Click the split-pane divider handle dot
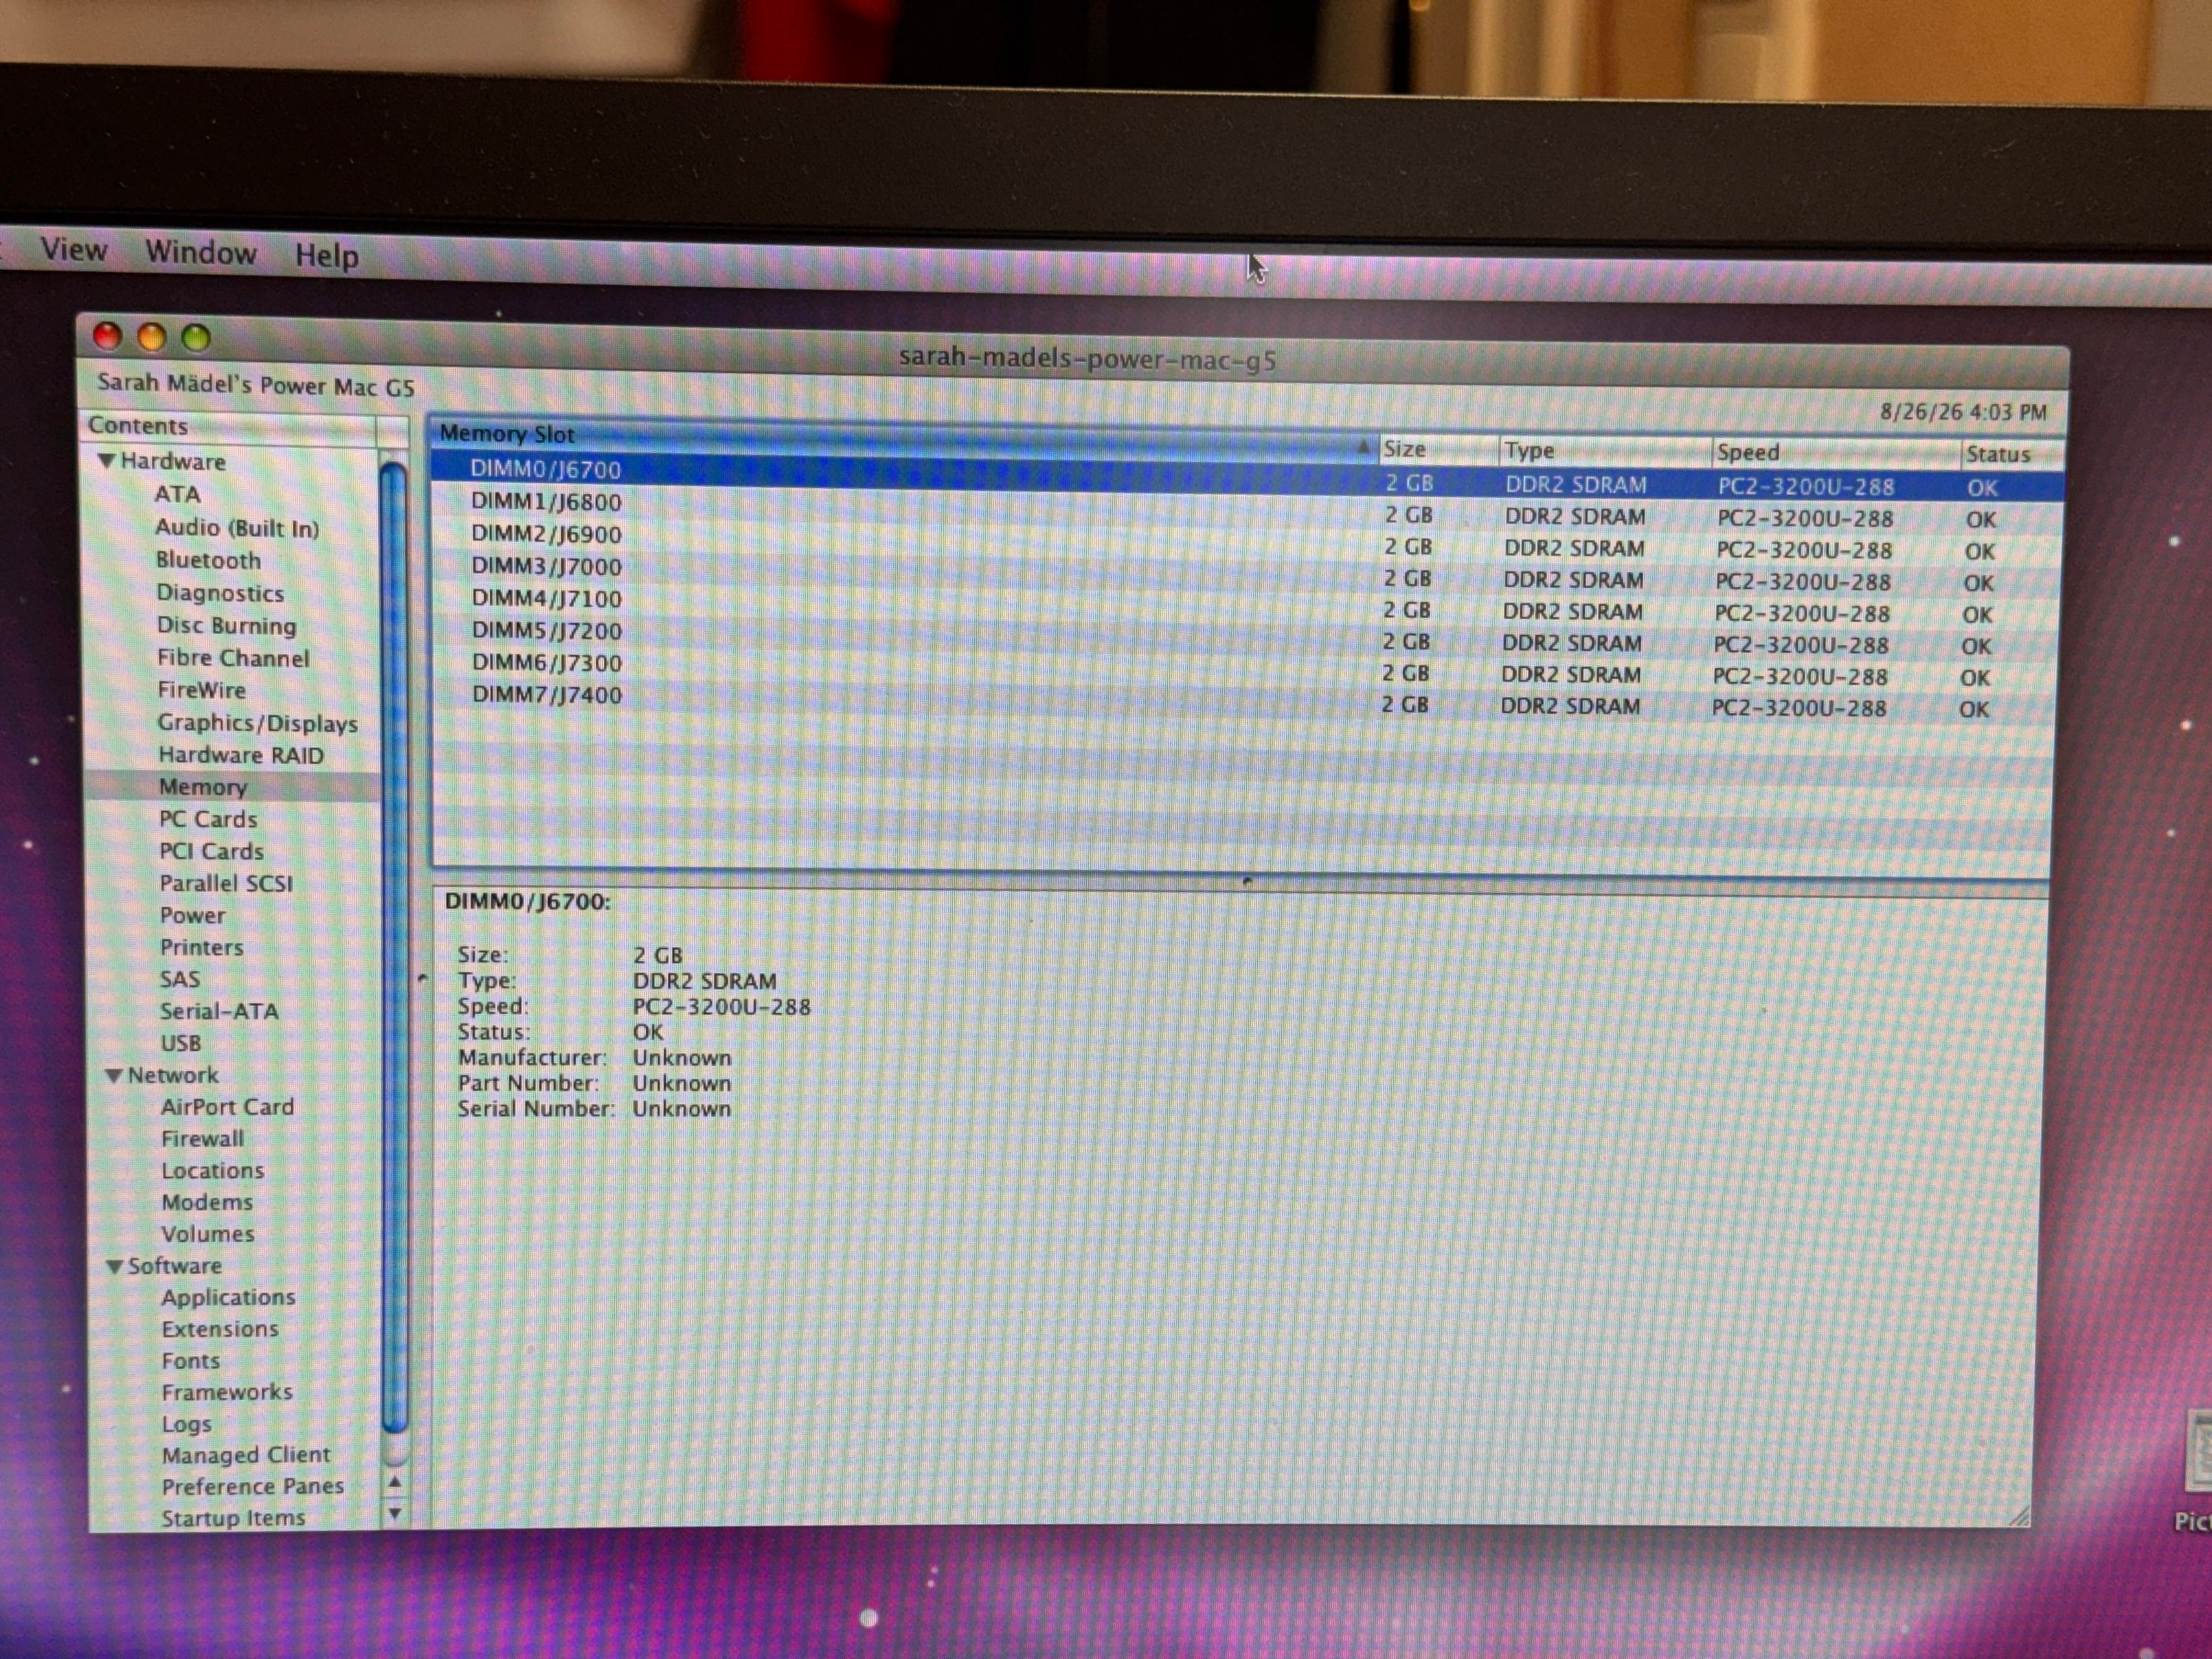This screenshot has height=1659, width=2212. (x=1247, y=881)
